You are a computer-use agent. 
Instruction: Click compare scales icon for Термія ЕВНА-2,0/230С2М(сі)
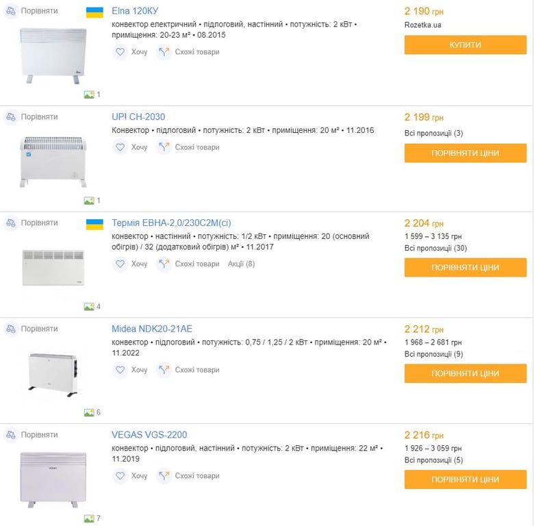coord(11,223)
